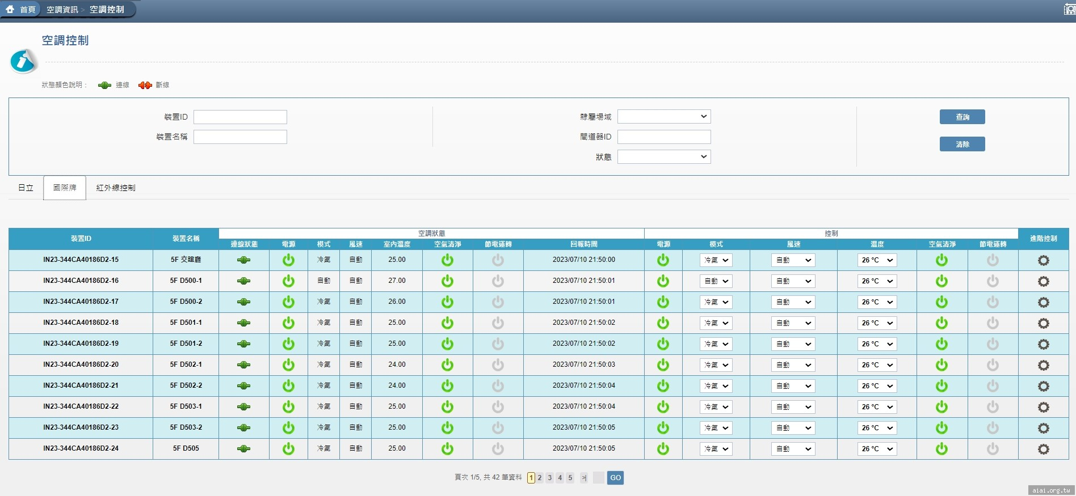Open mode dropdown for 5F D505
Screen dimensions: 1076x496
[716, 449]
